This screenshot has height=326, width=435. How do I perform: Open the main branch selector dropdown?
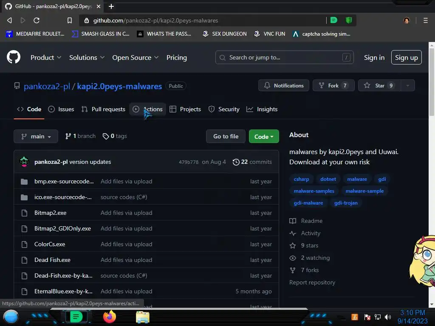point(36,136)
